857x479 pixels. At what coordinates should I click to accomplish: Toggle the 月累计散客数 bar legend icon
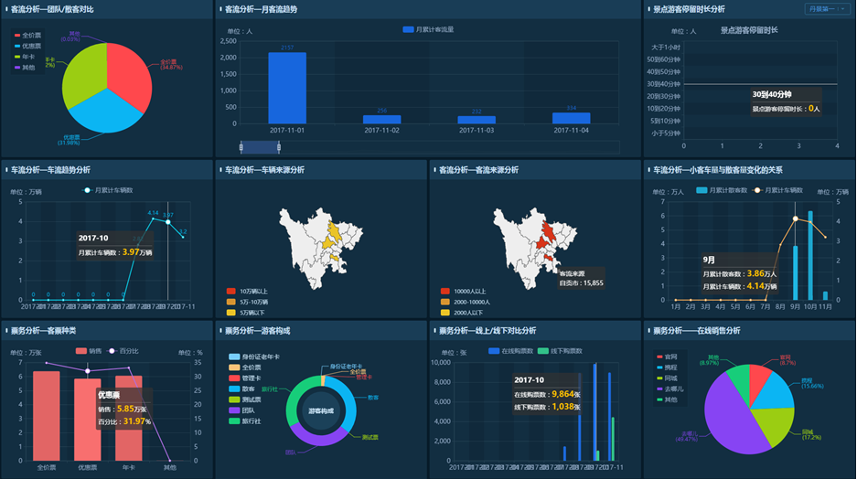point(702,190)
